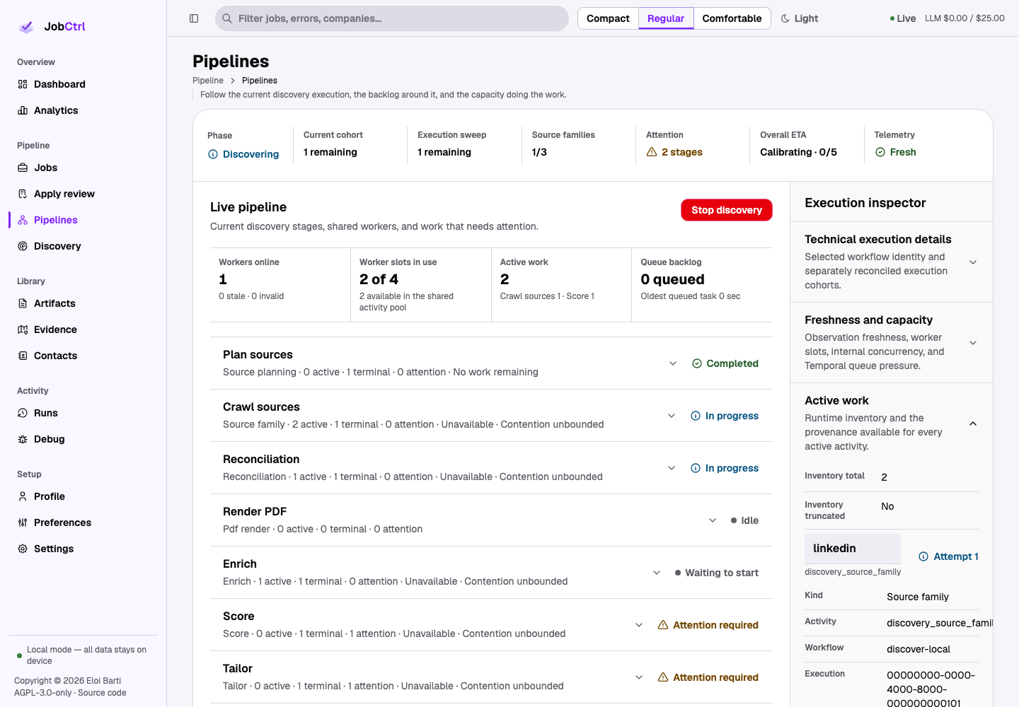
Task: Select Regular density
Action: click(x=666, y=18)
